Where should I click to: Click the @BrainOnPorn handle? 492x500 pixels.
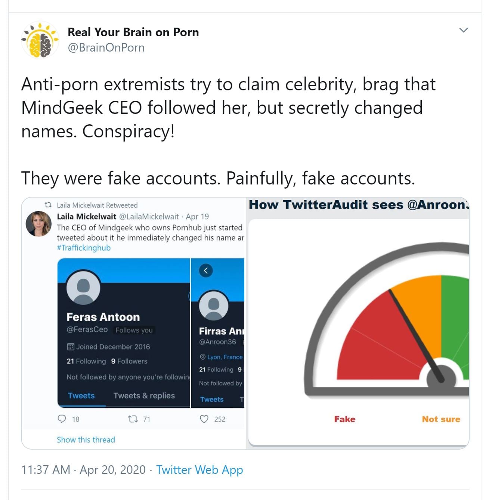[106, 48]
